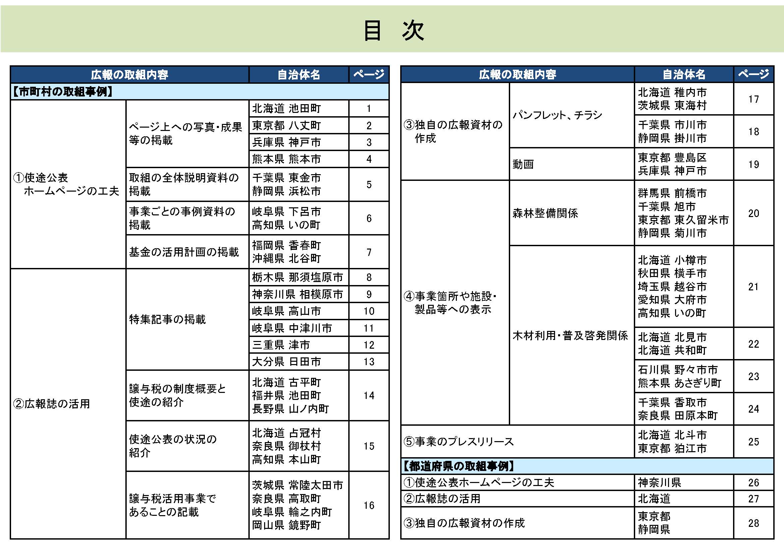This screenshot has width=784, height=554.
Task: Click 兵庫県 神戸市 on page 3 row
Action: 286,142
